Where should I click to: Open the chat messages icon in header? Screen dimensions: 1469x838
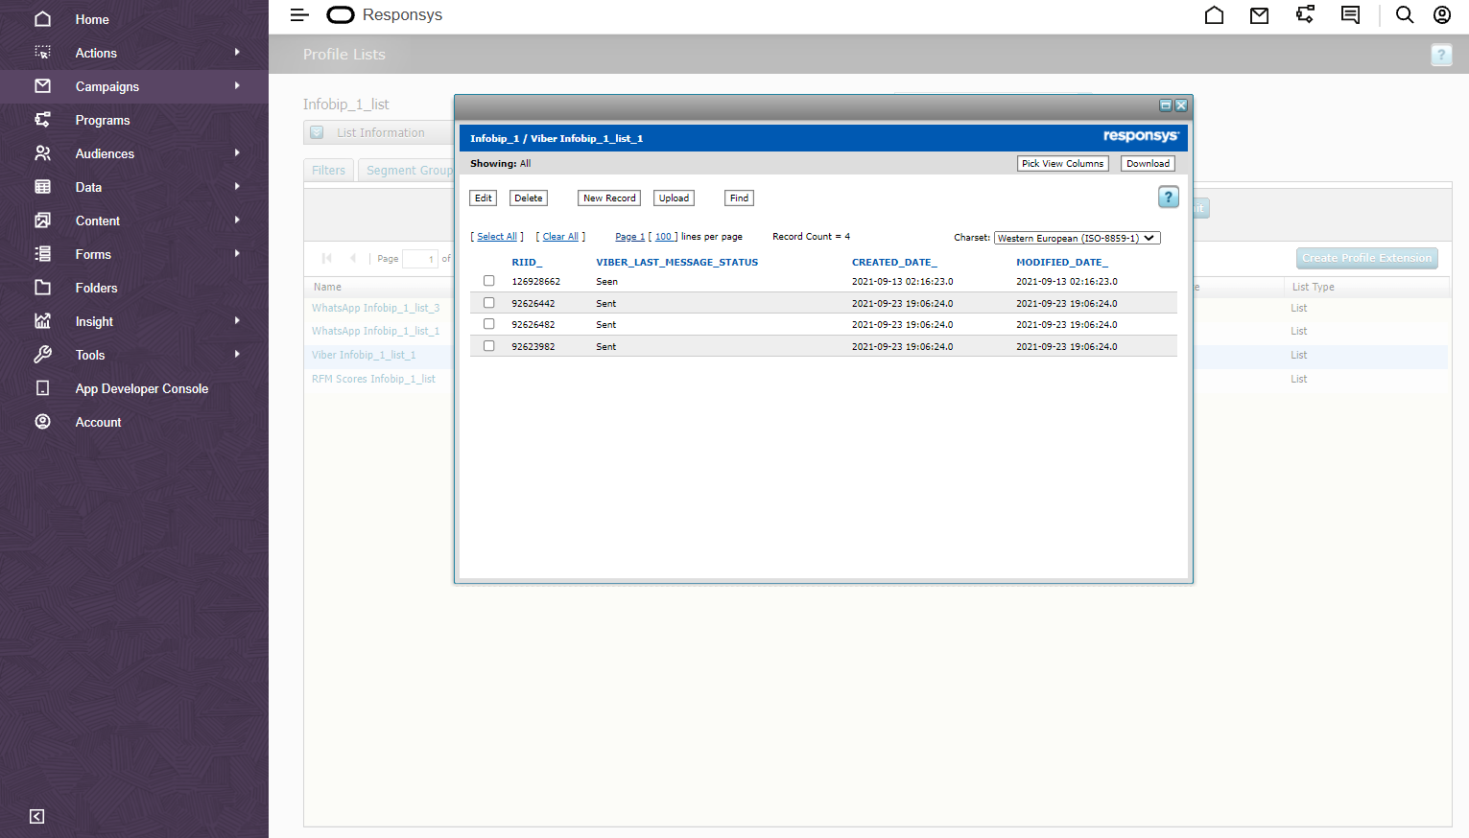point(1350,15)
